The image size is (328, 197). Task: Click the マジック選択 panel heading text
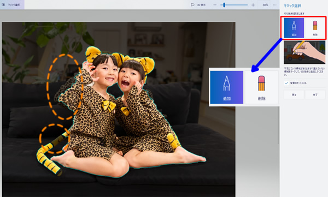click(x=292, y=6)
